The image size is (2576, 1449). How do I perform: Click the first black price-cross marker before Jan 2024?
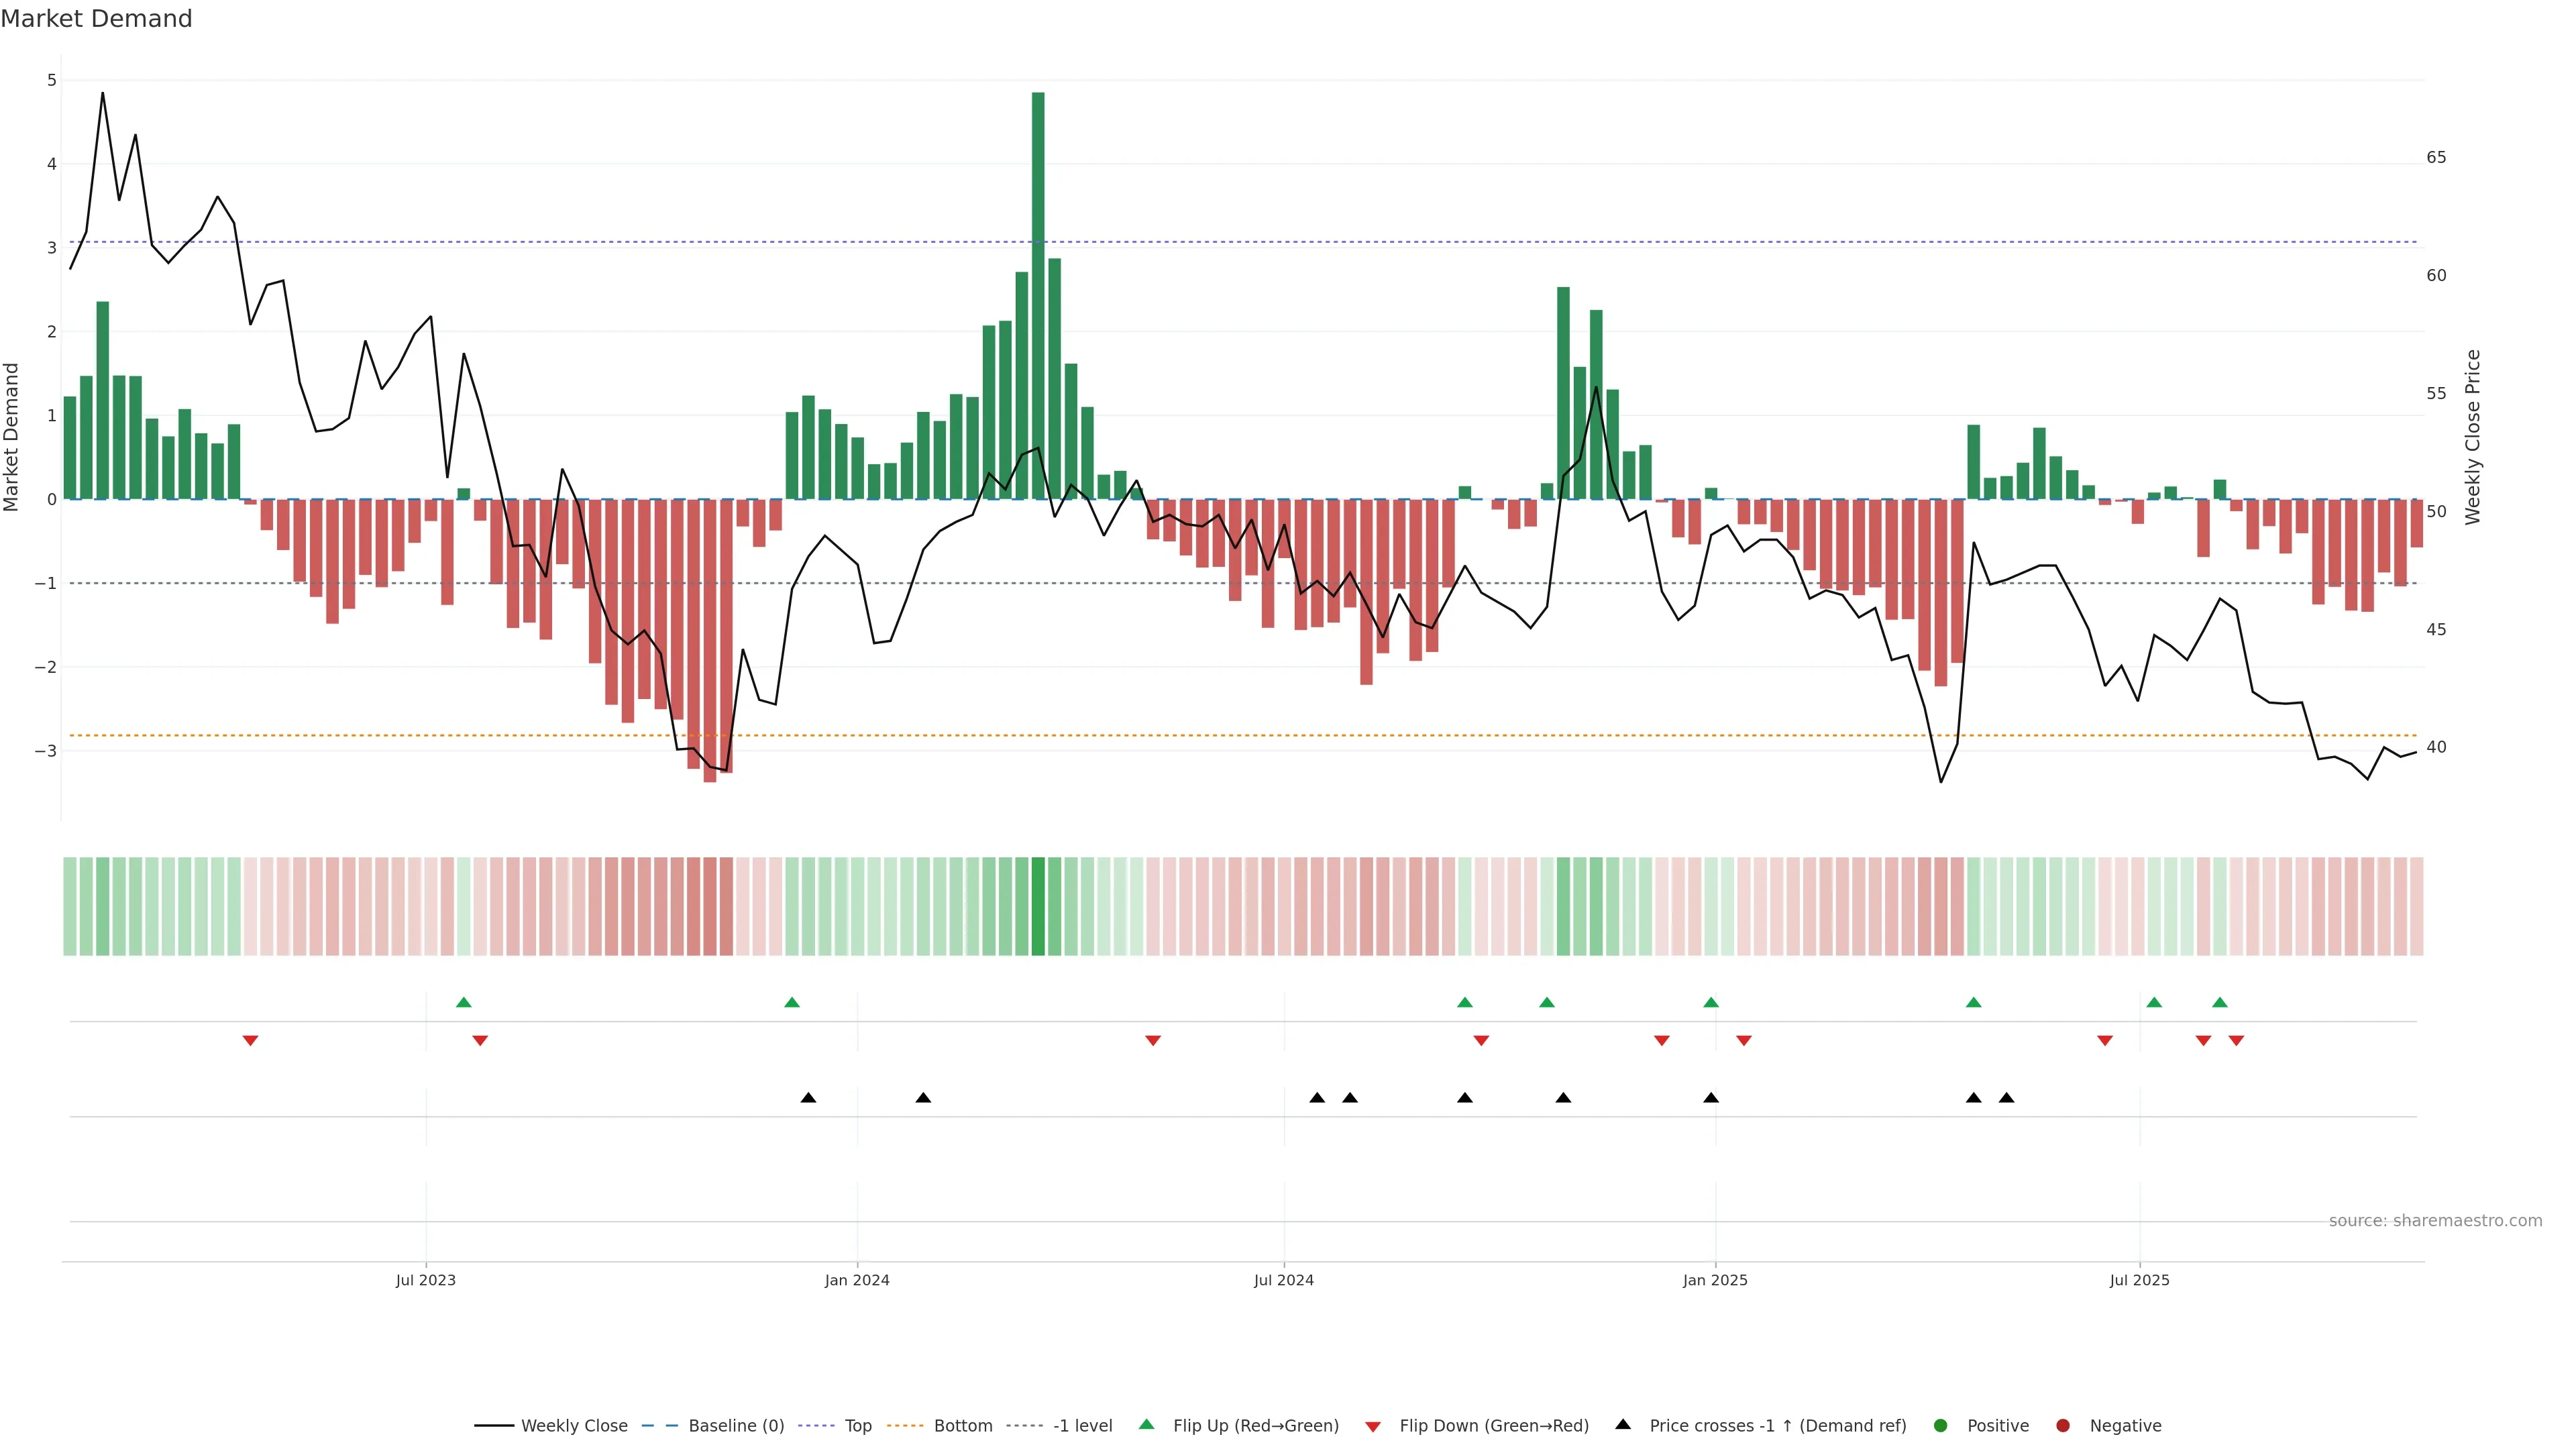[808, 1098]
